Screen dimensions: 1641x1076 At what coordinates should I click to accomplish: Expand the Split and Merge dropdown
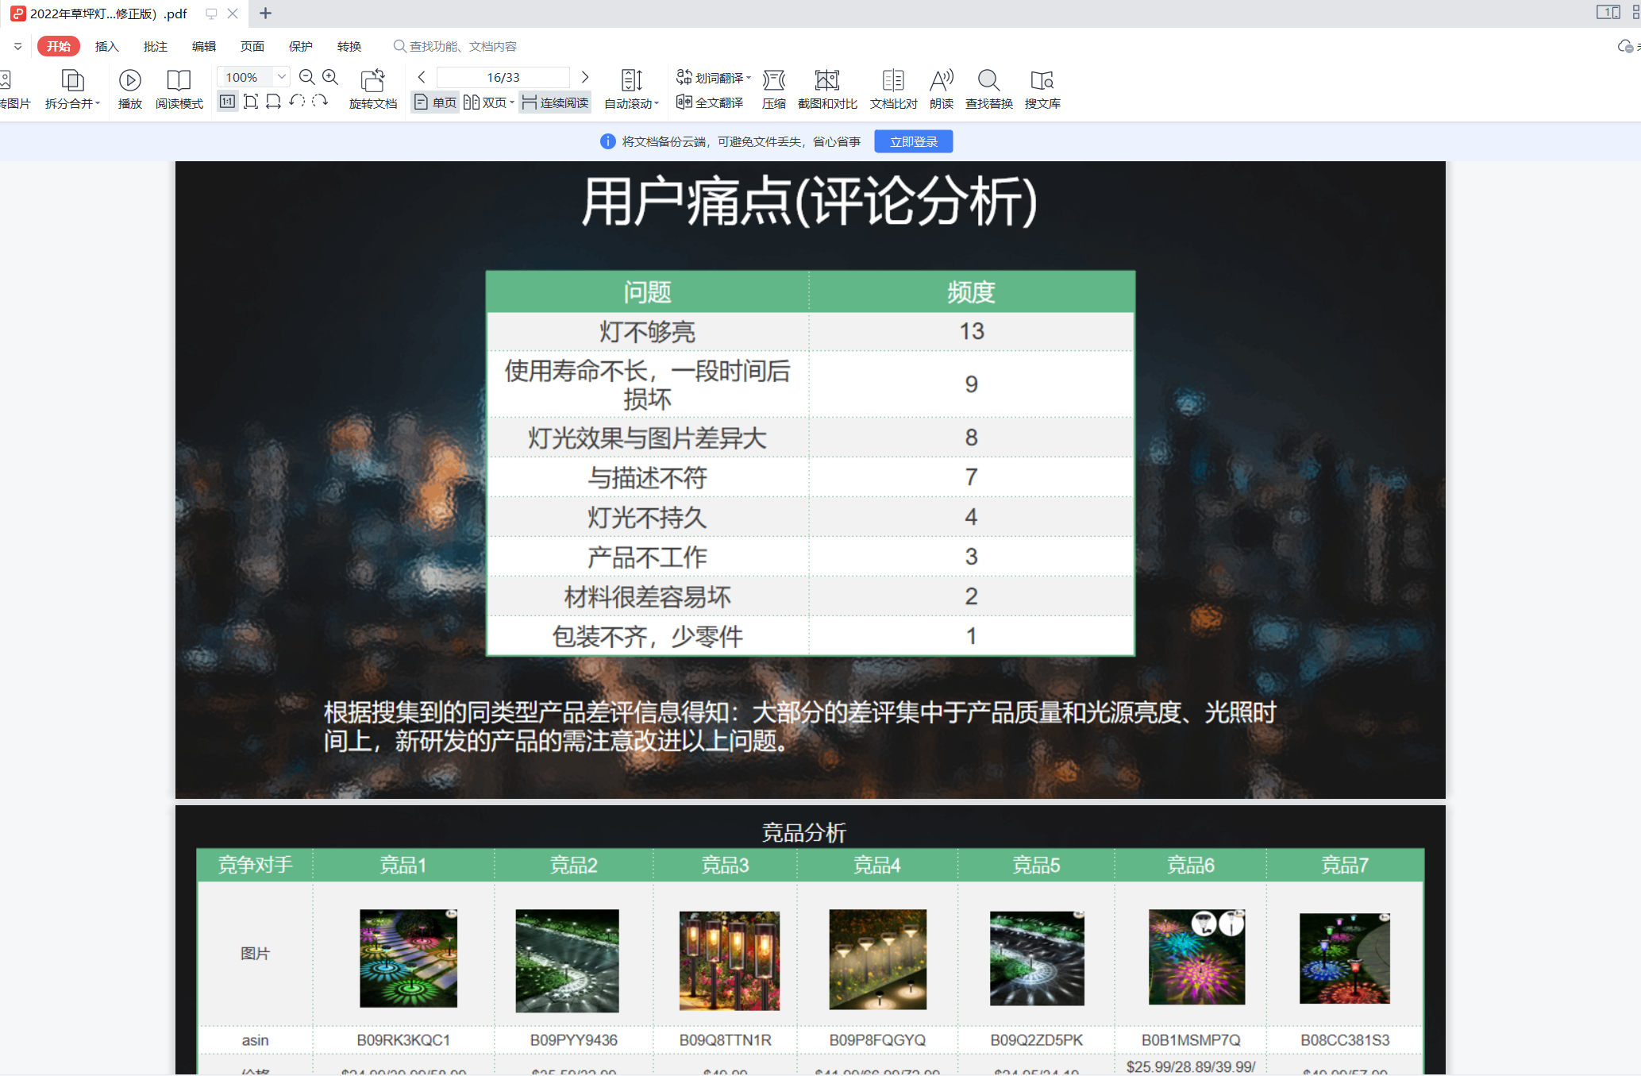(97, 103)
